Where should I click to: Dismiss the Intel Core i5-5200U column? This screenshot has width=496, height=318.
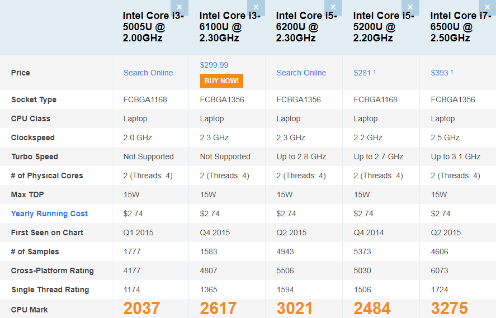click(409, 7)
